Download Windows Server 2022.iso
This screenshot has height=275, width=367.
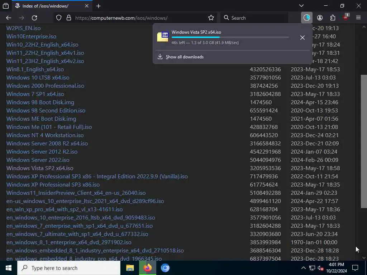point(38,160)
